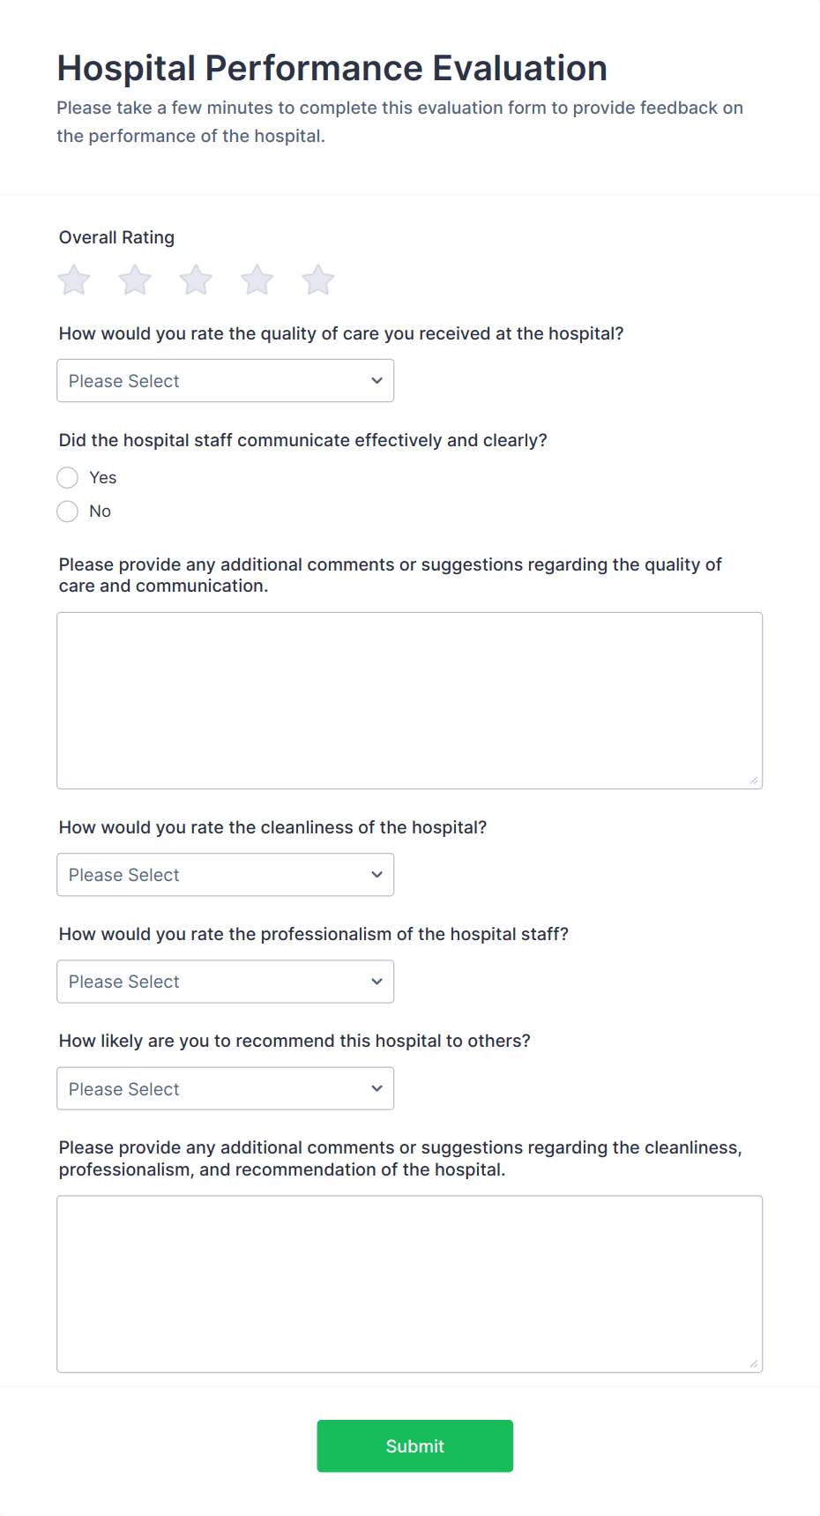Click the Hospital Performance Evaluation title

[332, 67]
